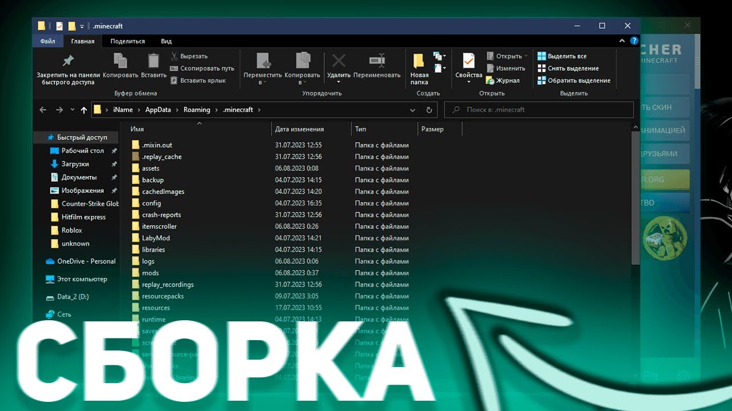Expand address bar history dropdown

coord(413,110)
